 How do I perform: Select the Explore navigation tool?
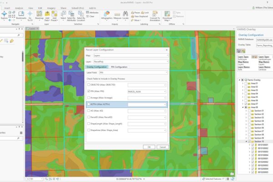(4, 15)
